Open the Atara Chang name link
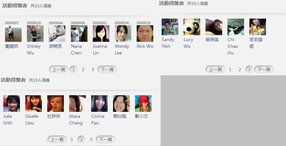Image resolution: width=286 pixels, height=146 pixels. click(76, 120)
